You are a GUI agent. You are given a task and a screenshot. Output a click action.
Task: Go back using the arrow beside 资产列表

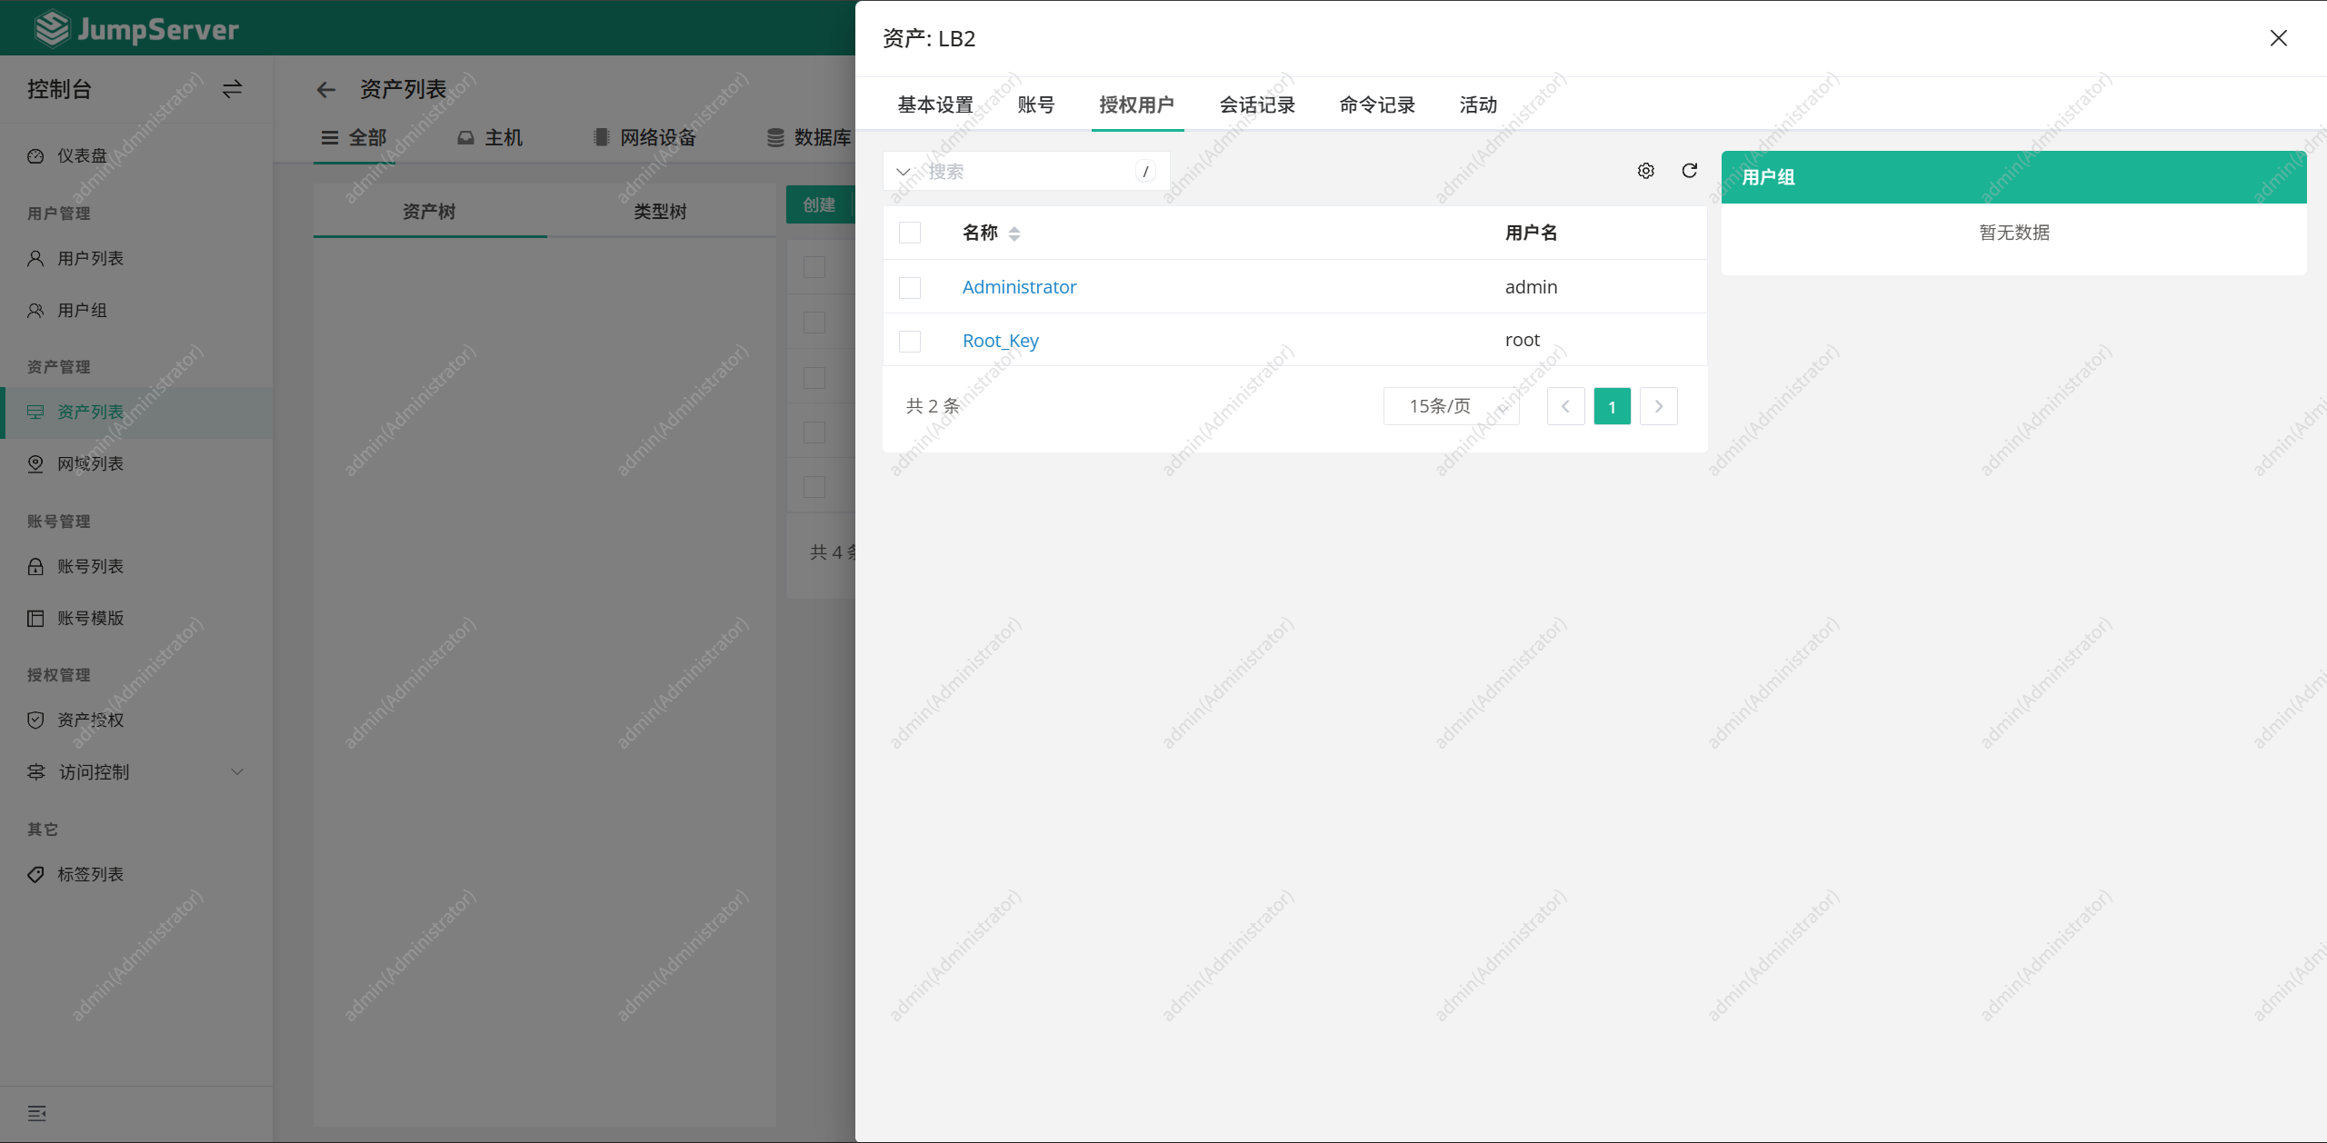(x=326, y=89)
